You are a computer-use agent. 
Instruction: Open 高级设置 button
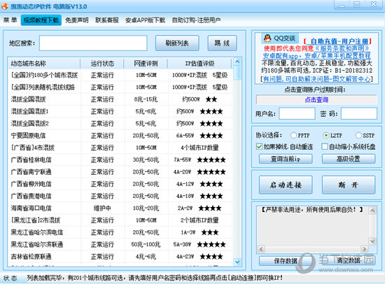(349, 159)
